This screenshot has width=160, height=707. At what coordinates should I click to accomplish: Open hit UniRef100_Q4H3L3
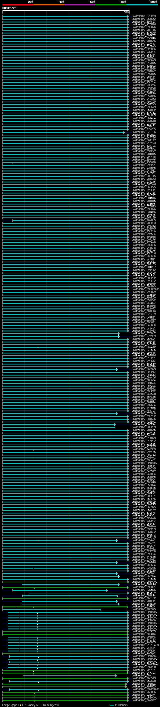coord(143,673)
